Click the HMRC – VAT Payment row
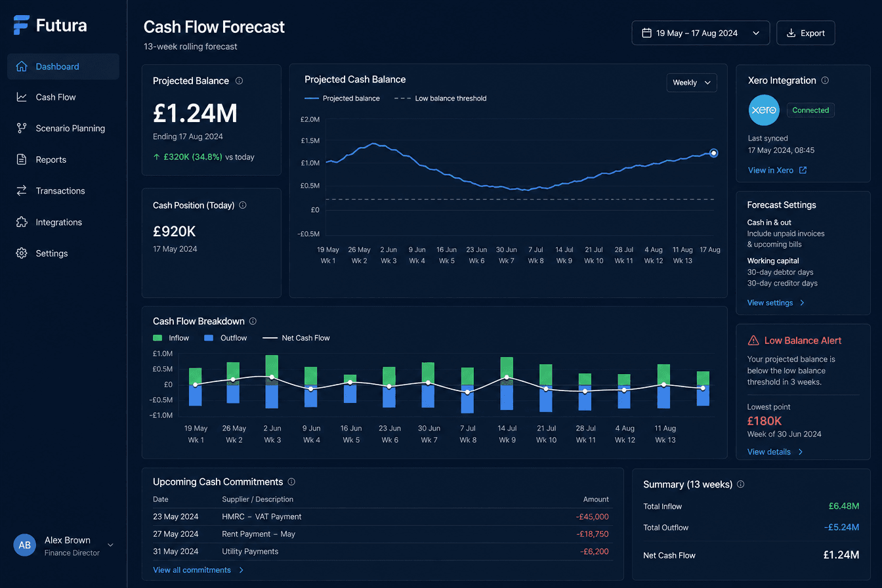This screenshot has width=882, height=588. click(x=381, y=516)
